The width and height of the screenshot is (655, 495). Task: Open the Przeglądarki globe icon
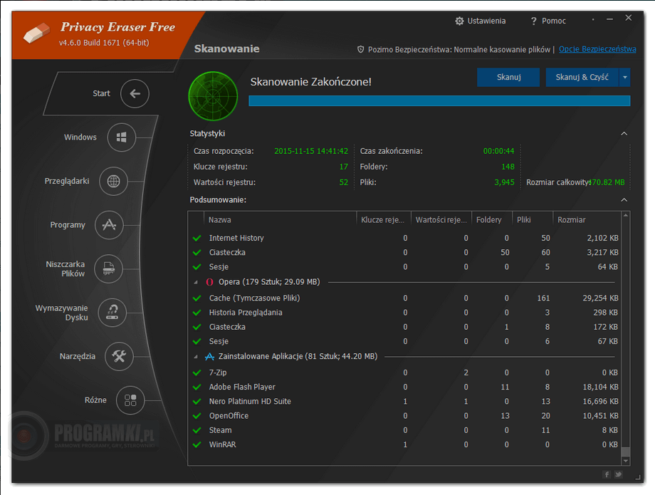tap(113, 182)
